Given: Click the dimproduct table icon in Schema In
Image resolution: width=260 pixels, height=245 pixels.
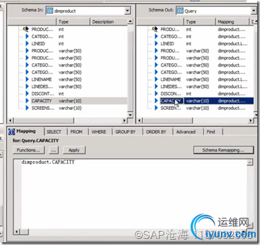Looking at the screenshot, I should pos(50,11).
